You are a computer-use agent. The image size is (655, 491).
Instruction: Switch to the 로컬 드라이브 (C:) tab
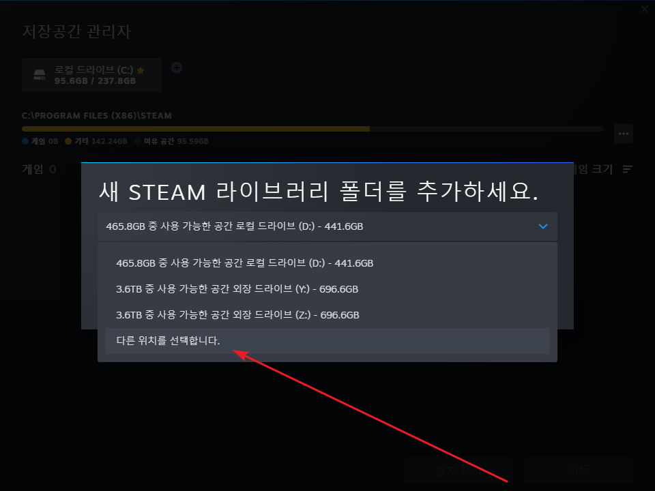point(91,75)
